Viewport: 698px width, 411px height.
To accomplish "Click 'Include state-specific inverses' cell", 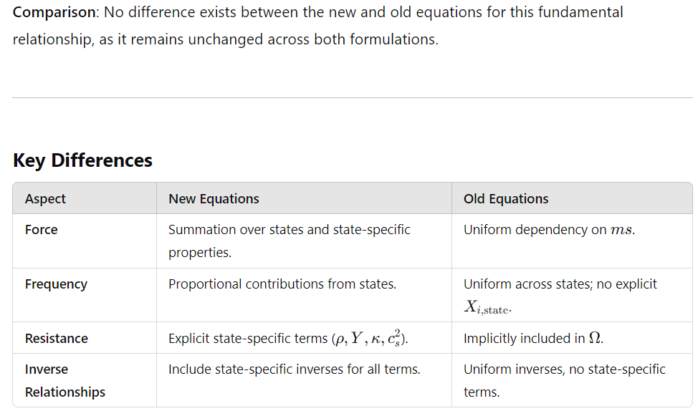I will 295,369.
